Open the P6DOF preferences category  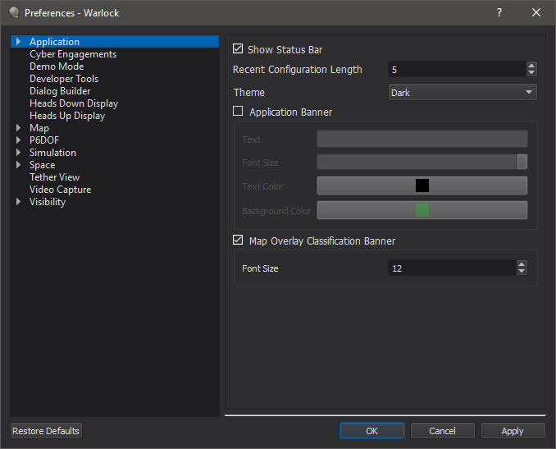(x=44, y=140)
